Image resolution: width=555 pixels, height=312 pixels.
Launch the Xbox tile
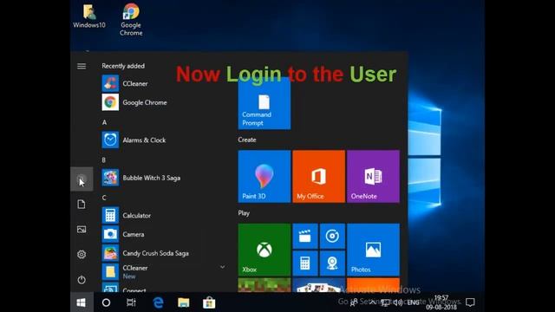click(x=264, y=250)
